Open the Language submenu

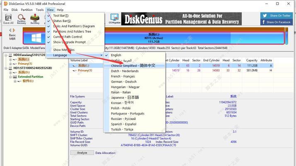tap(75, 55)
